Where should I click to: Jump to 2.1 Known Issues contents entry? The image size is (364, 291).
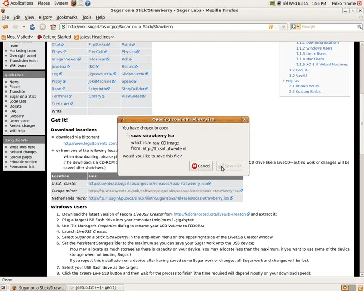pyautogui.click(x=304, y=86)
